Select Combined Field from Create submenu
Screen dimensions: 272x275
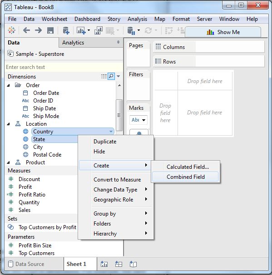click(185, 177)
